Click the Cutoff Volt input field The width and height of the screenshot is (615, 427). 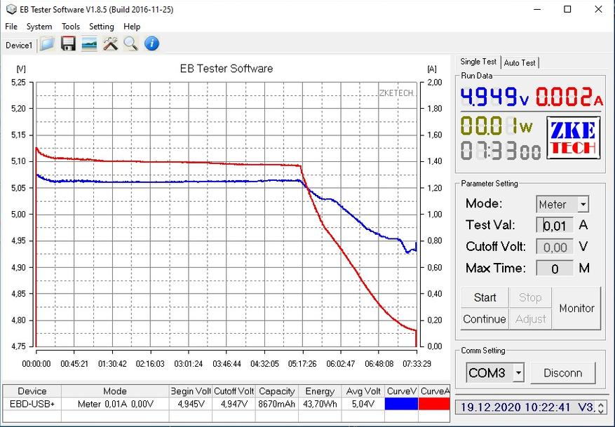[555, 247]
